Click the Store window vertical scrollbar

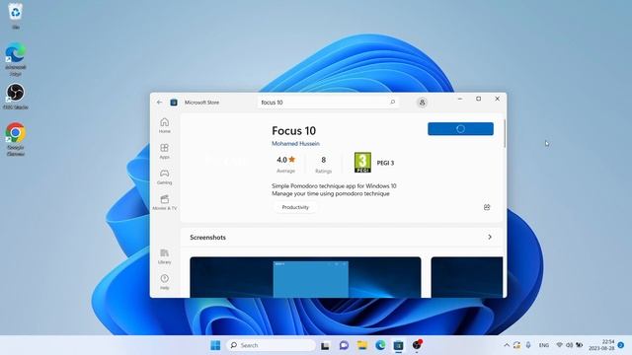pos(505,133)
